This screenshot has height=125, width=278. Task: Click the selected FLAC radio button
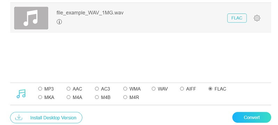[210, 89]
